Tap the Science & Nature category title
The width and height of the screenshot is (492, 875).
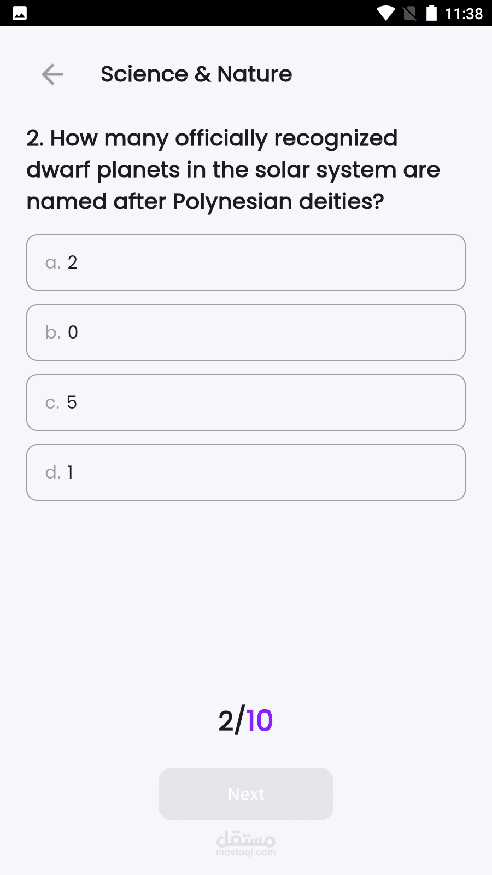point(196,74)
